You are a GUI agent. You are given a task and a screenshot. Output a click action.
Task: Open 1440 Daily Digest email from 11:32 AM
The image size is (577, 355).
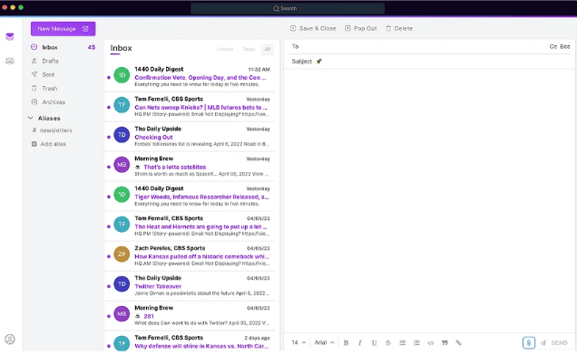point(190,76)
